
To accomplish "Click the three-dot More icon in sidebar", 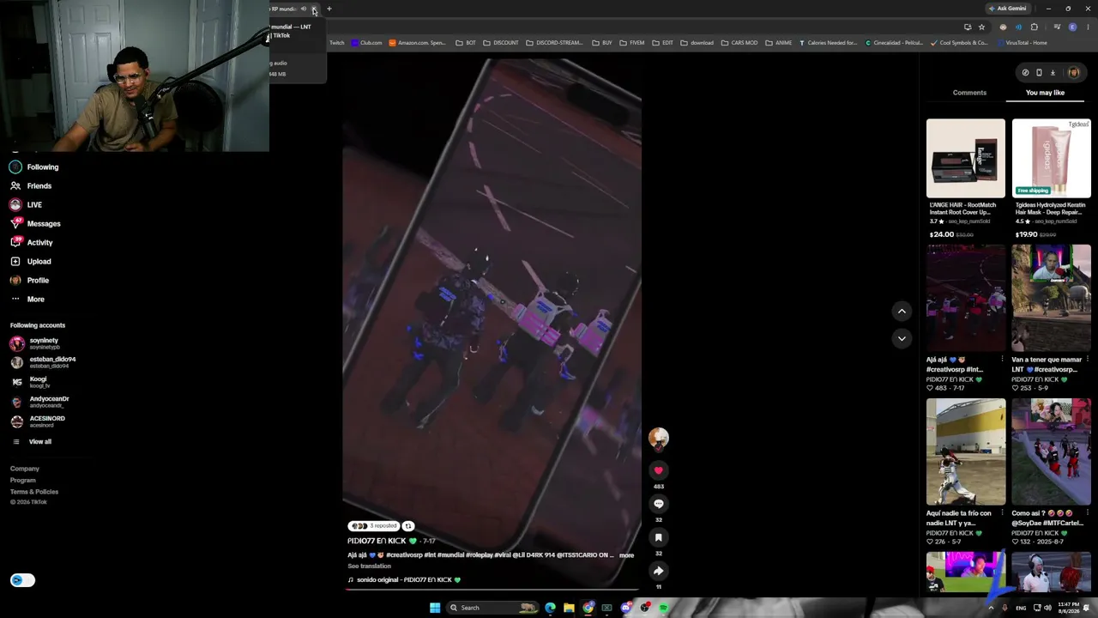I will pos(15,299).
